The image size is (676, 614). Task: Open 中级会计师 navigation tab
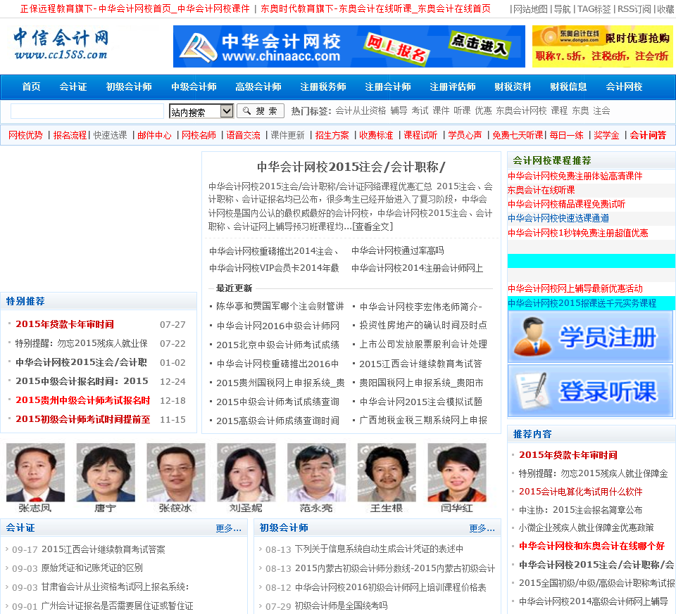click(194, 87)
